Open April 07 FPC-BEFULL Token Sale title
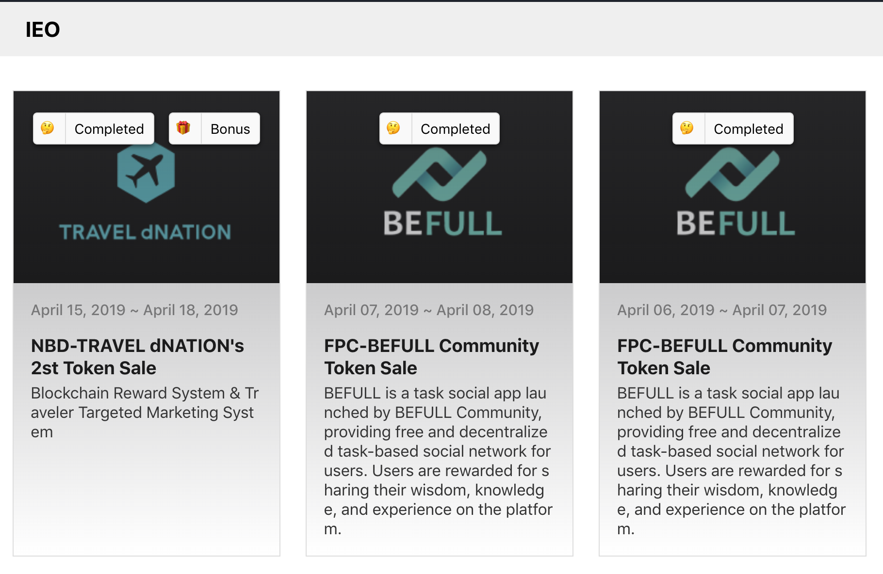 431,357
